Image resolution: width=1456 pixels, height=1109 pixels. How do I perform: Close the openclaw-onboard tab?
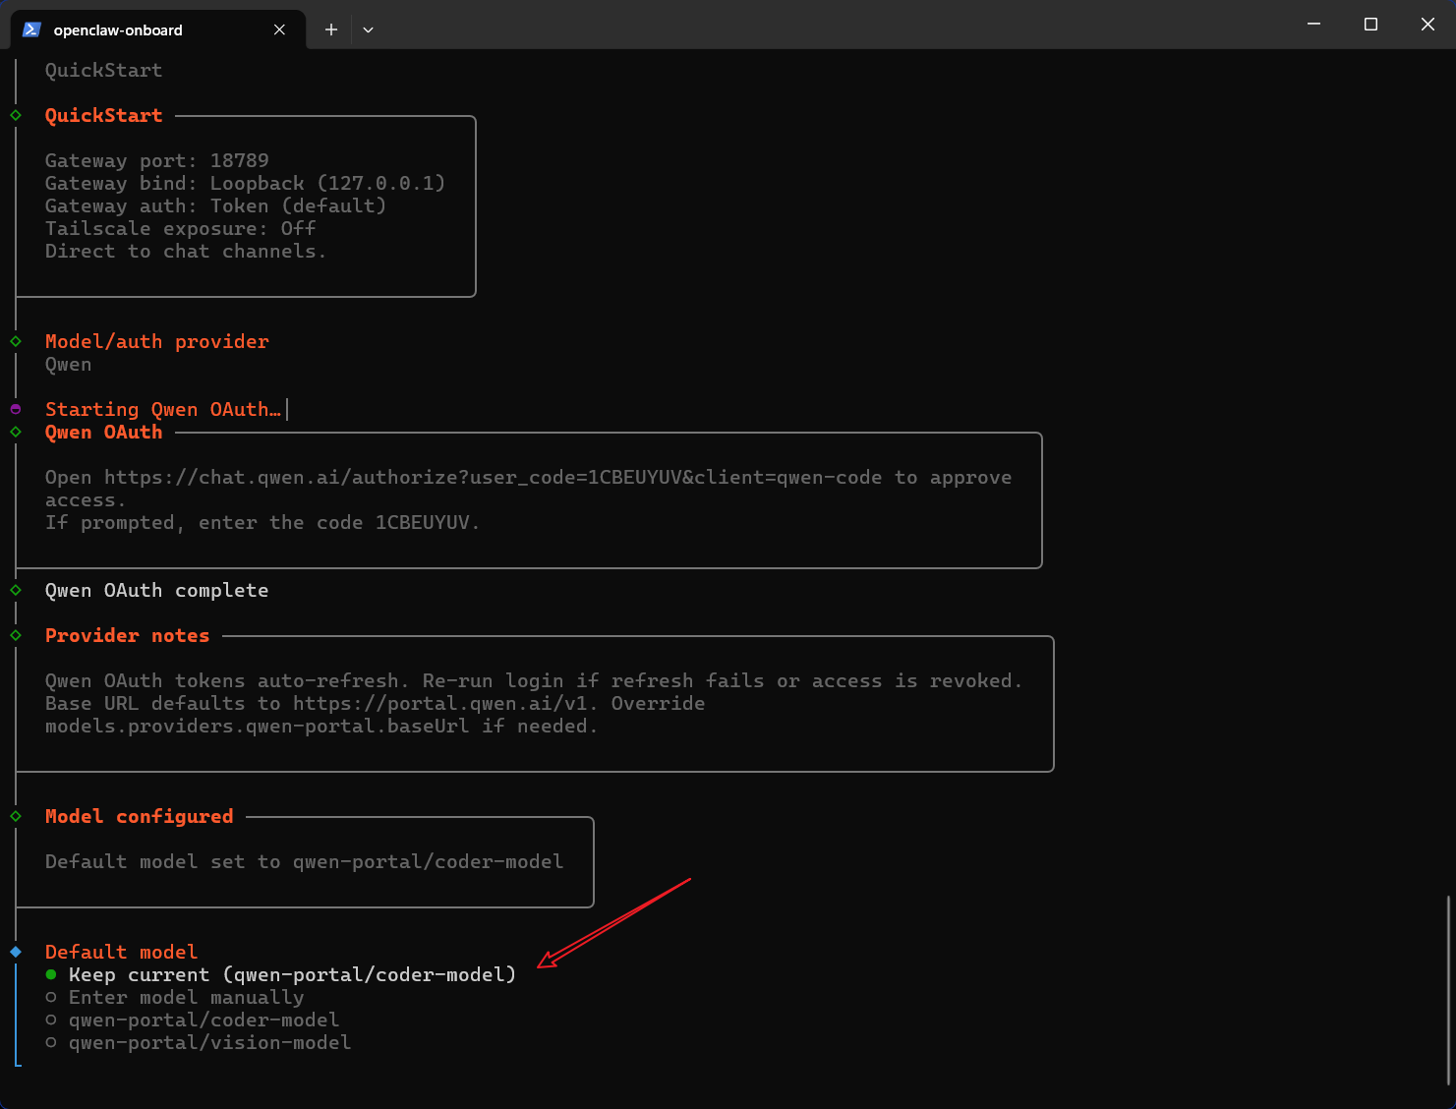pos(279,29)
